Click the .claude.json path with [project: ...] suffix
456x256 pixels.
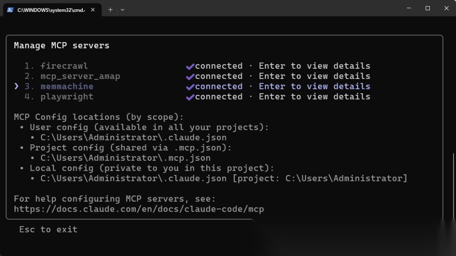(224, 178)
